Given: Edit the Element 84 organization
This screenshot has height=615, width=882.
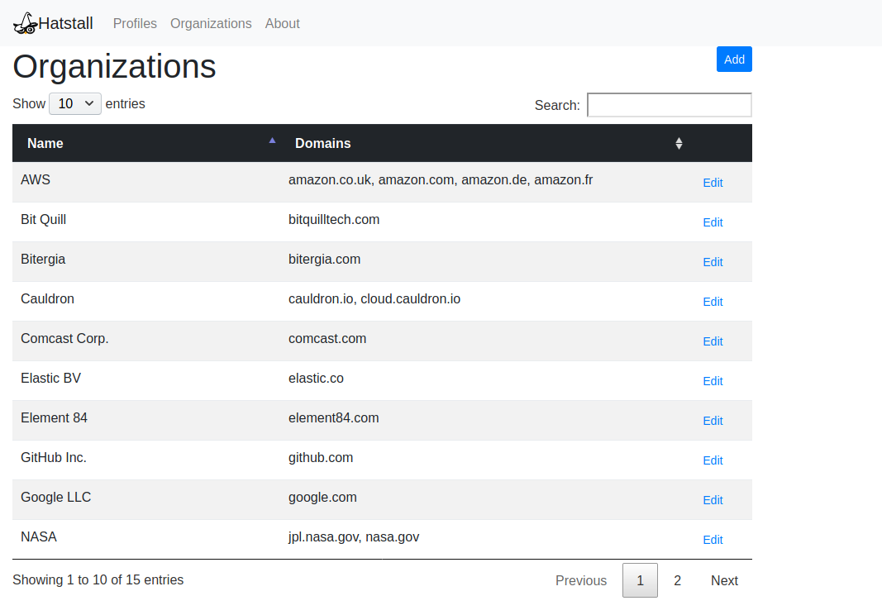Looking at the screenshot, I should [x=713, y=421].
